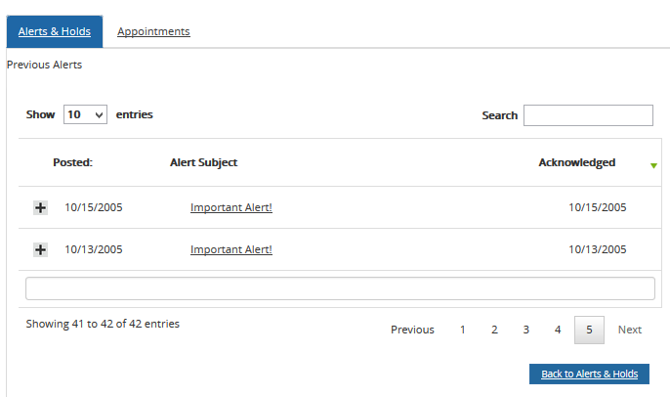Expand the 10/13/2005 alert row plus icon
The height and width of the screenshot is (397, 670).
[40, 249]
